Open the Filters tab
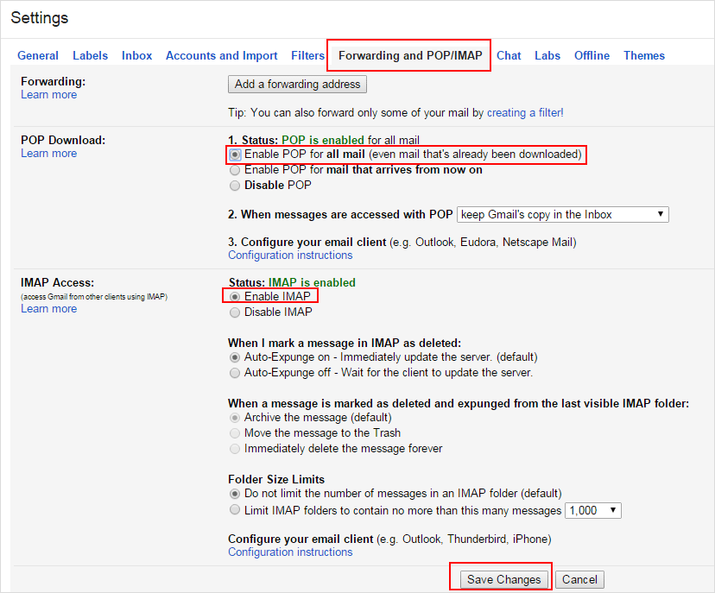 (307, 55)
